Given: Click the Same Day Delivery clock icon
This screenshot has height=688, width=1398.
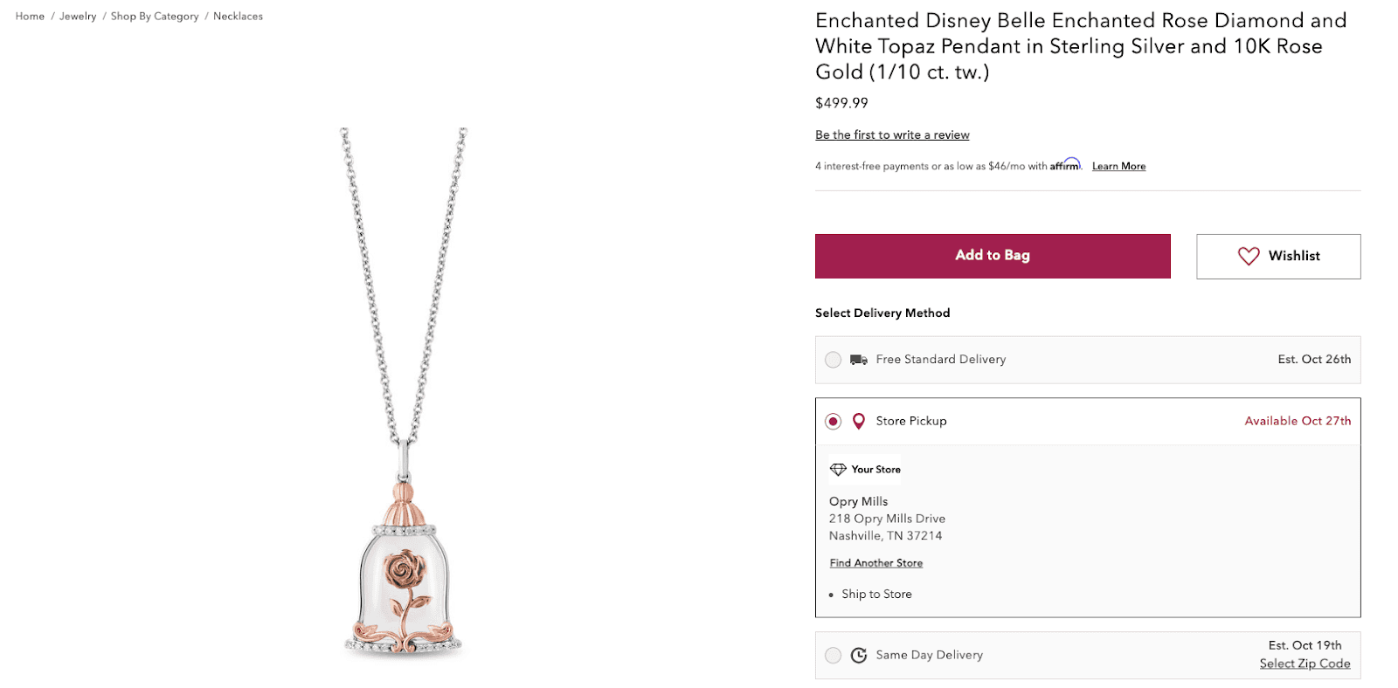Looking at the screenshot, I should coord(859,656).
